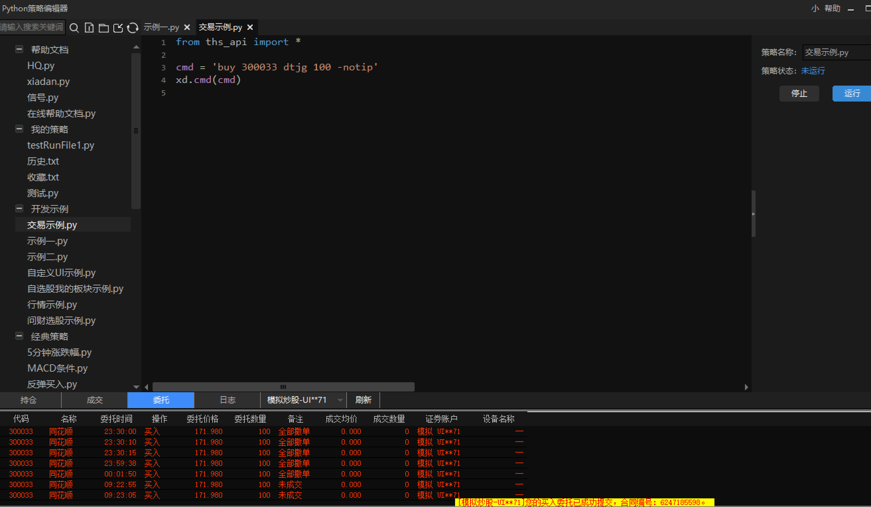Click the file tree scroll-up arrow
Screen dimensions: 871x507
(136, 47)
